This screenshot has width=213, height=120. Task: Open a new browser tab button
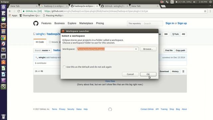pos(163,6)
